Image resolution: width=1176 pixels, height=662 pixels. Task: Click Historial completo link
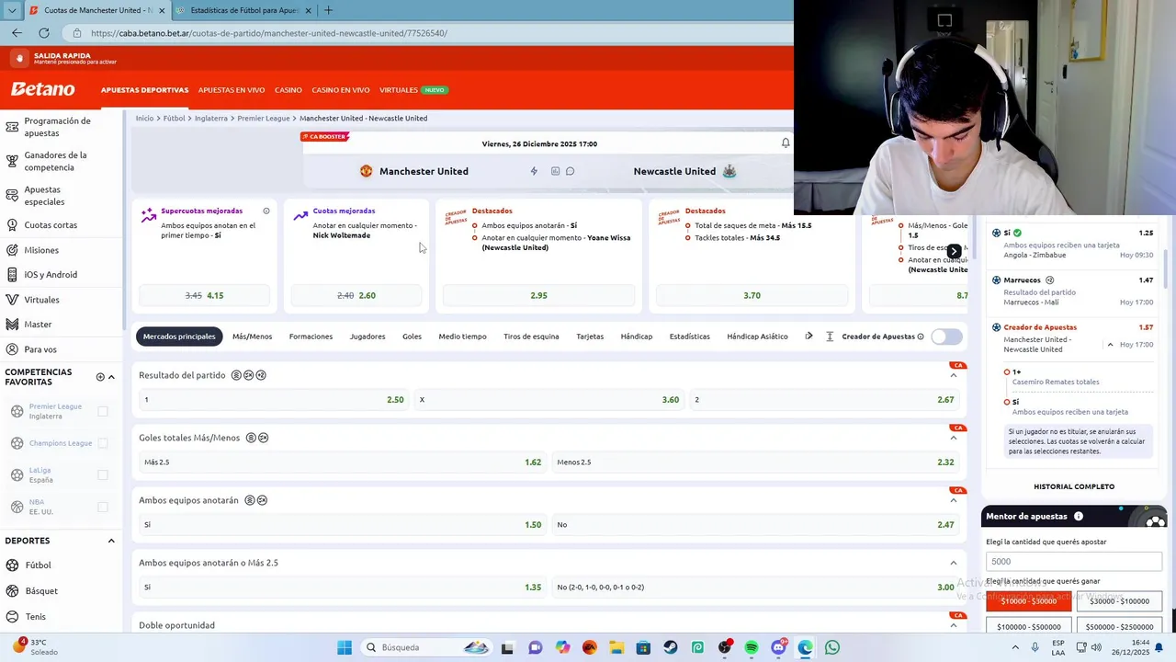[1074, 486]
